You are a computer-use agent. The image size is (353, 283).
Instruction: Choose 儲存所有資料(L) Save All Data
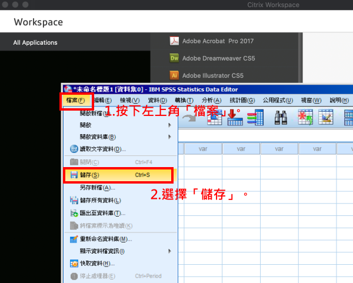coord(119,200)
